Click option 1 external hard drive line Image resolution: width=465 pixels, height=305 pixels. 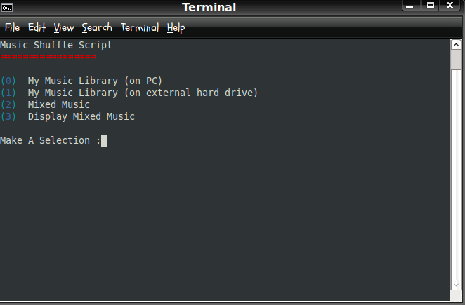(x=129, y=93)
